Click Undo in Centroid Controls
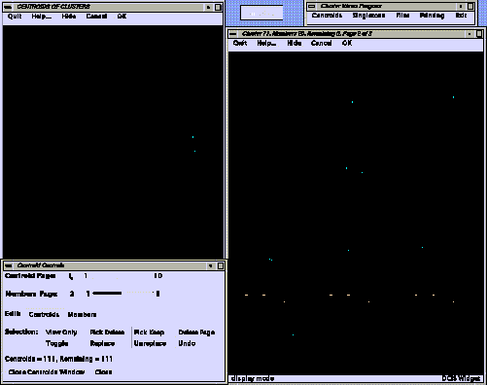The image size is (487, 385). pos(187,343)
